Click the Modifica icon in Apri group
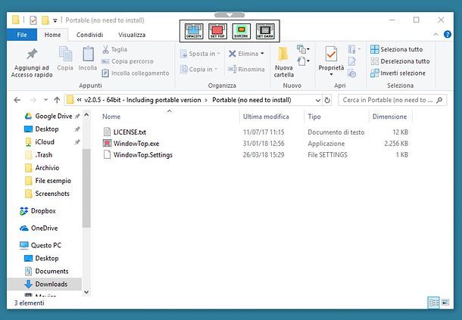Screen dimensions: 462x320 coord(352,61)
